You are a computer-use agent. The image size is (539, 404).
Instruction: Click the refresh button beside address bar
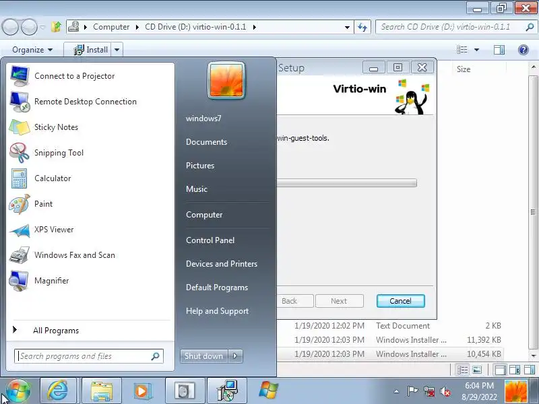tap(362, 27)
